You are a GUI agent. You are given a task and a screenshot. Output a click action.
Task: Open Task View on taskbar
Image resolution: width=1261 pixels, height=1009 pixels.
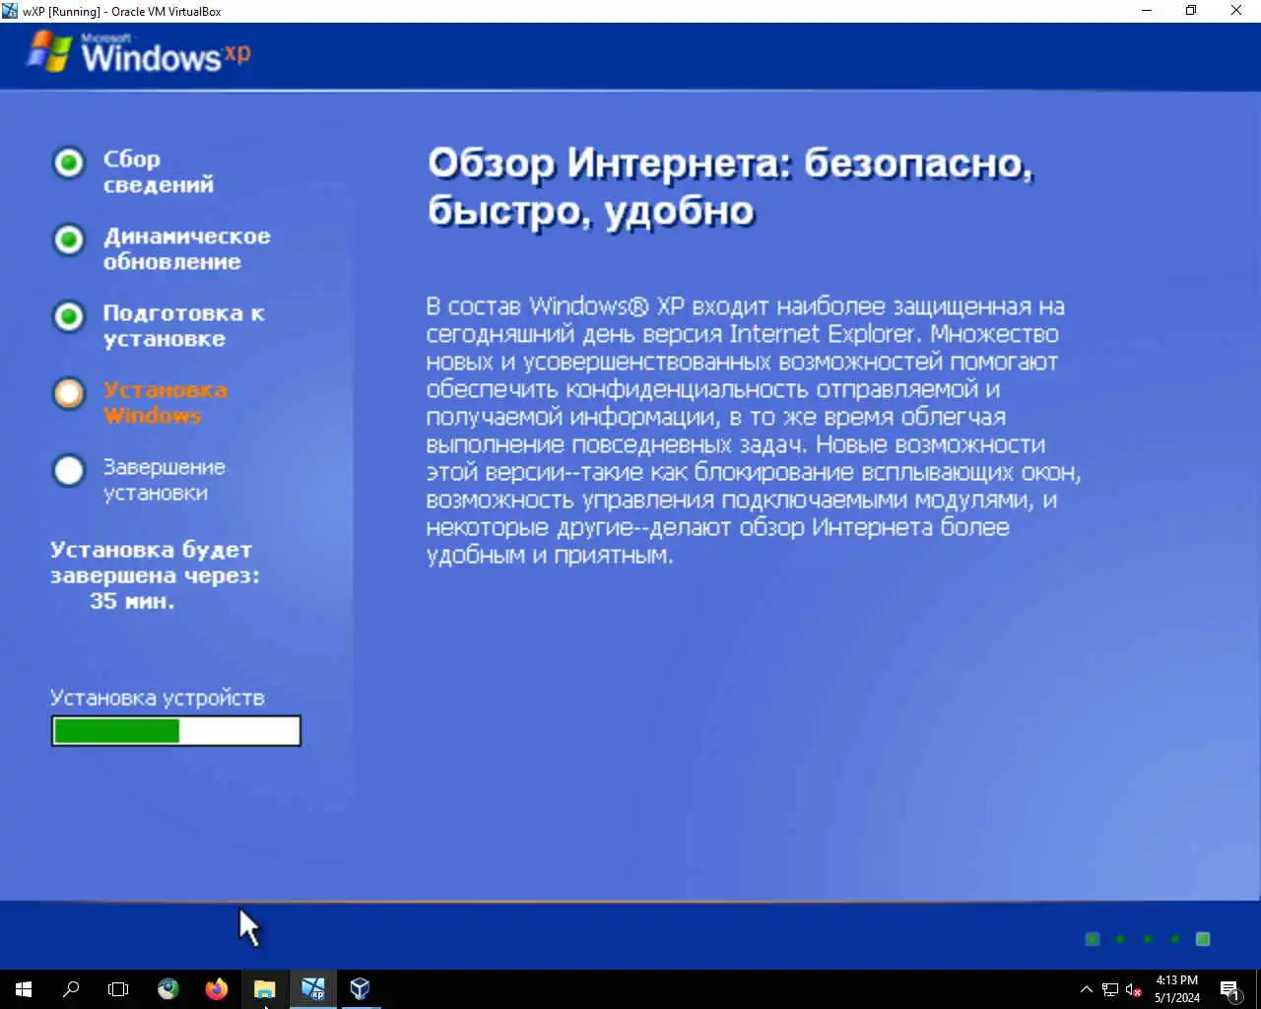(x=118, y=989)
